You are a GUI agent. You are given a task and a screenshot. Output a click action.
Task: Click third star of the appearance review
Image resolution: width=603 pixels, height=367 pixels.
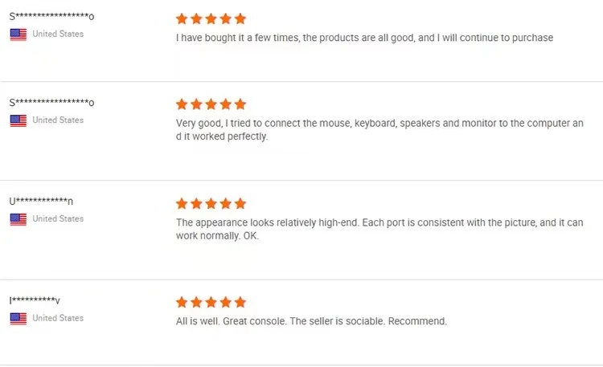[211, 203]
